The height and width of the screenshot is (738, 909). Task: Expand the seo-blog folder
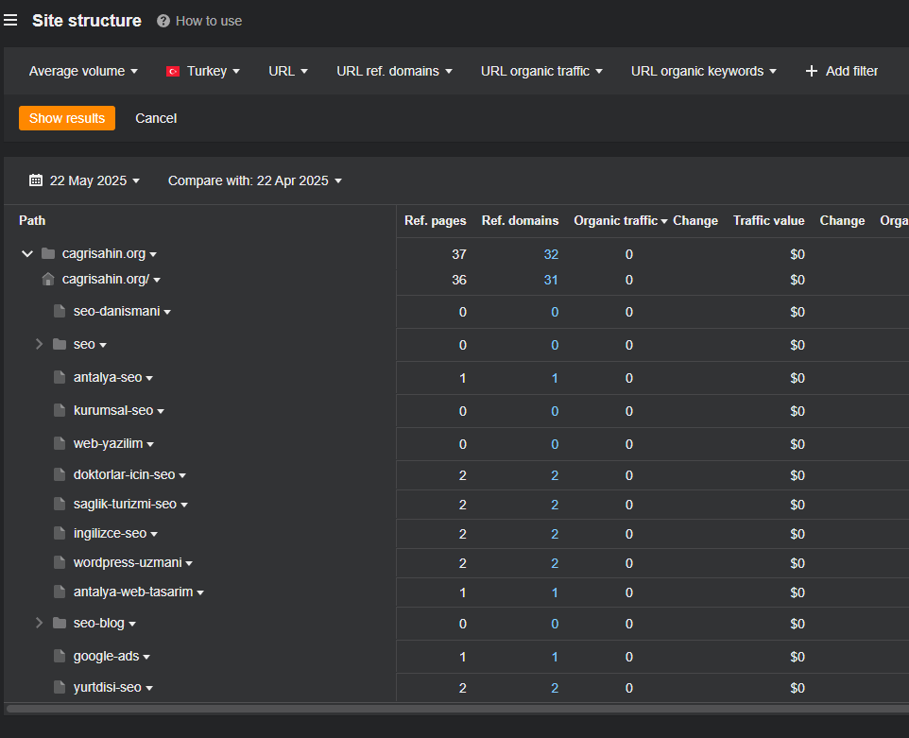click(x=39, y=624)
